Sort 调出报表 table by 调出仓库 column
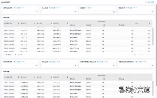The height and width of the screenshot is (98, 157). click(x=35, y=77)
